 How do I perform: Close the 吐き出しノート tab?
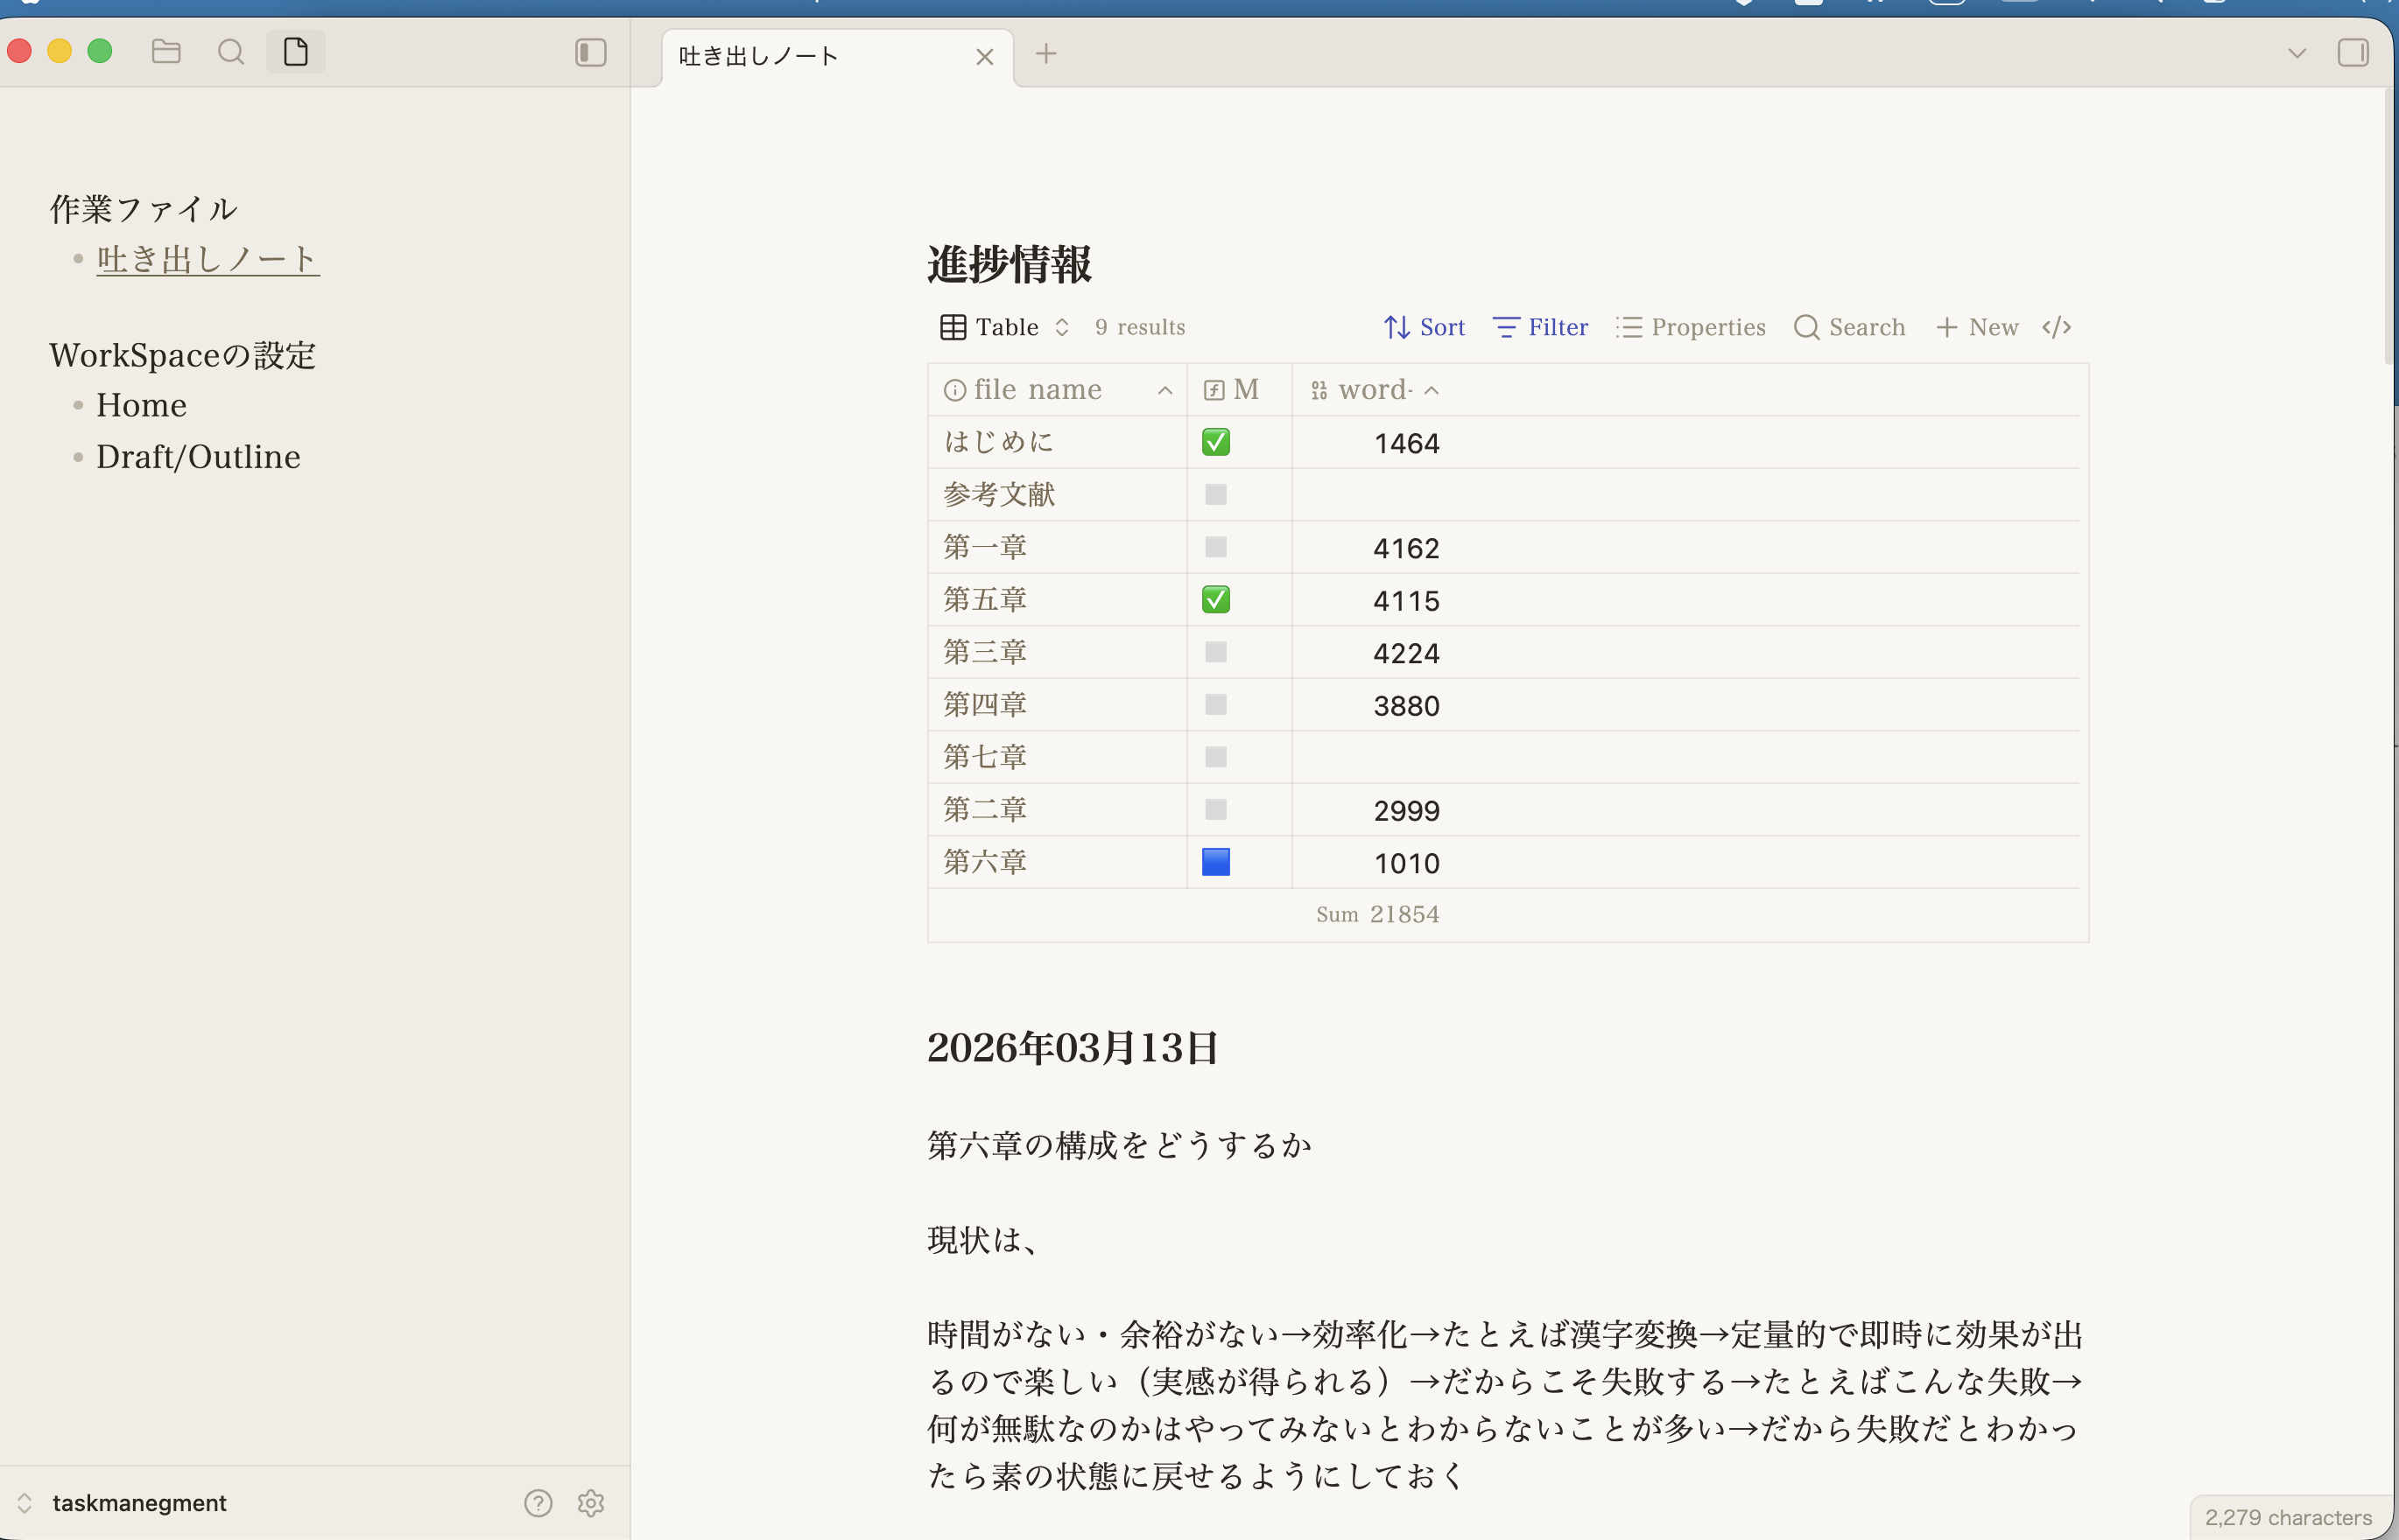[984, 57]
